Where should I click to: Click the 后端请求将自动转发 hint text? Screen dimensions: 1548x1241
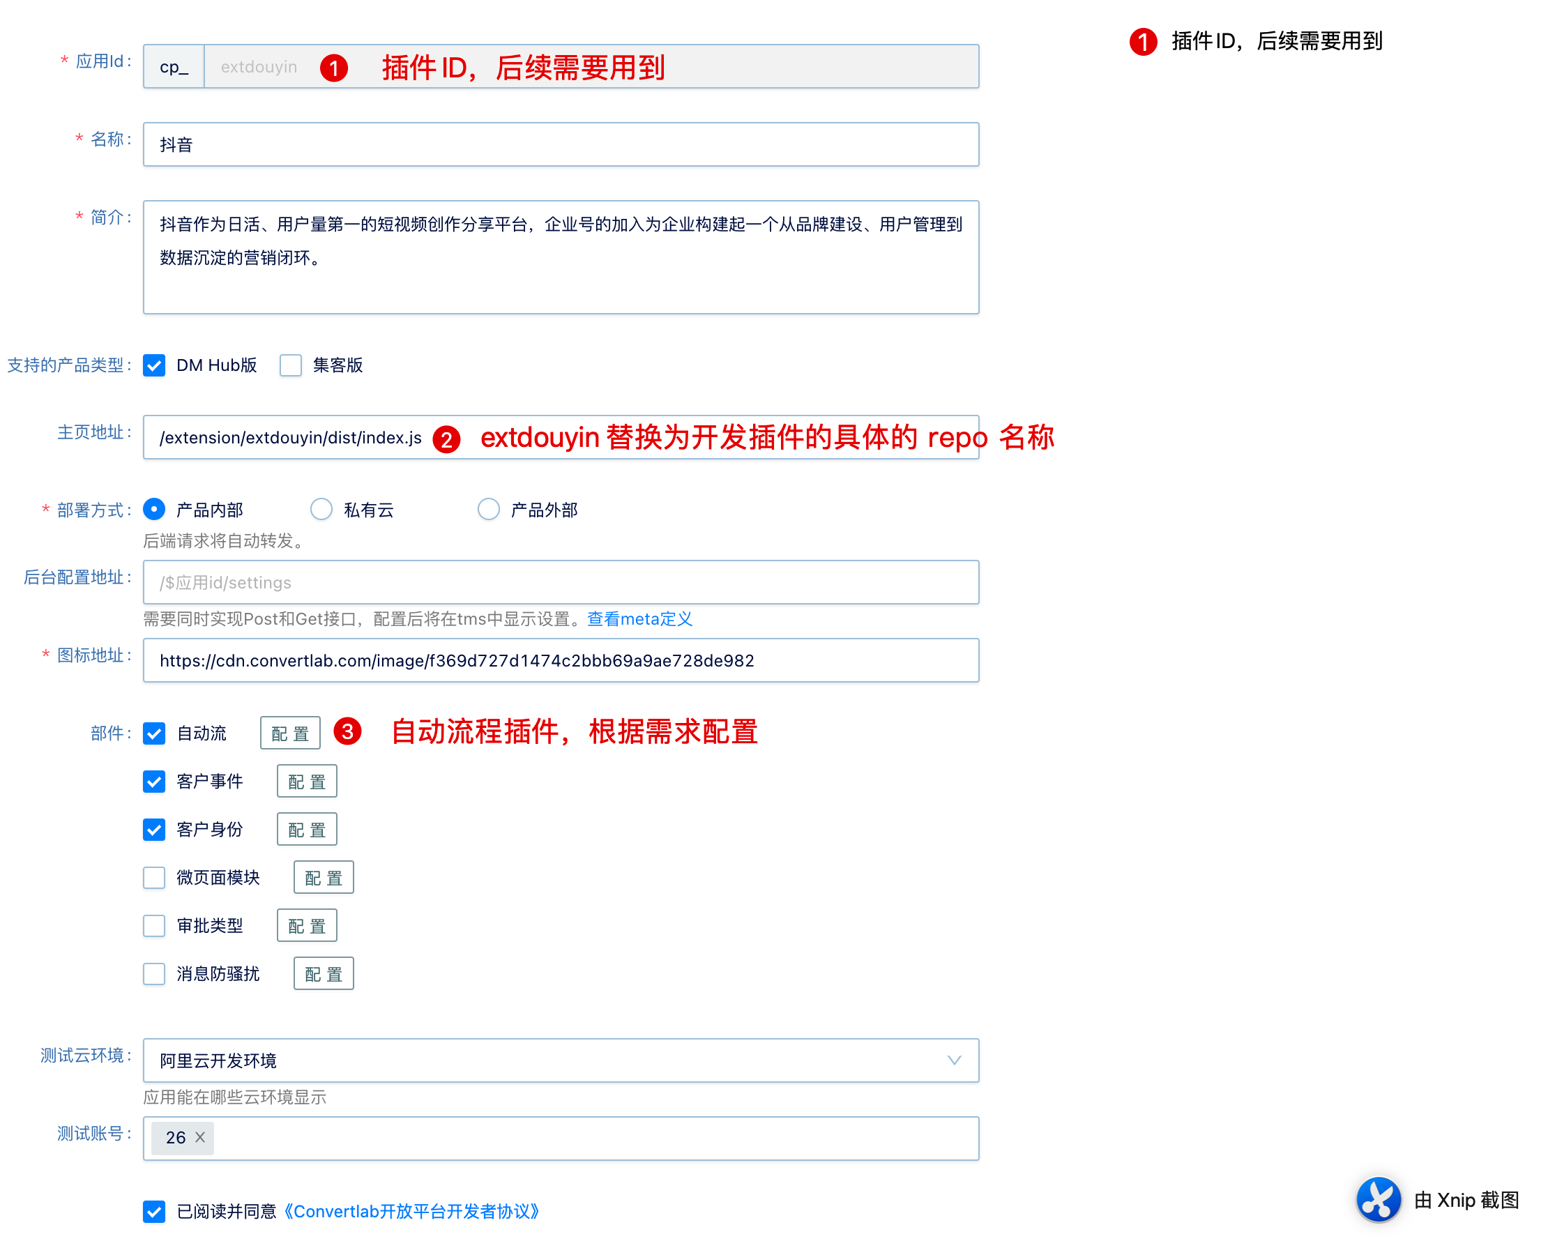pyautogui.click(x=227, y=541)
